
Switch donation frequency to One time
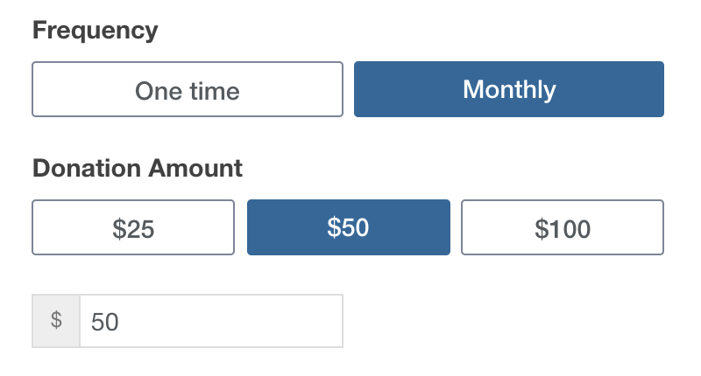coord(187,89)
